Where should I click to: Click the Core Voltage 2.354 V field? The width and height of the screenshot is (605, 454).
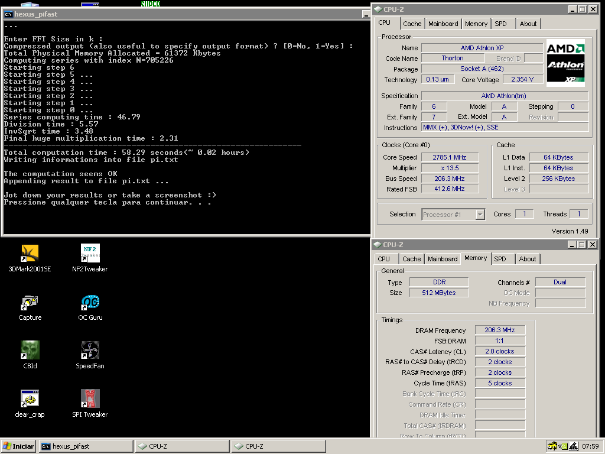(522, 80)
